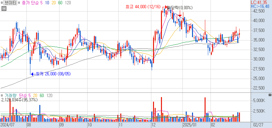
Task: Select the green 60 volume MA label
Action: click(x=42, y=95)
